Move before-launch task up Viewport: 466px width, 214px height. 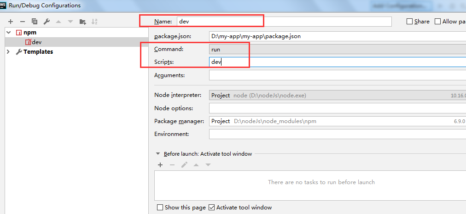point(196,165)
